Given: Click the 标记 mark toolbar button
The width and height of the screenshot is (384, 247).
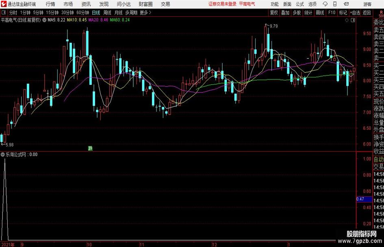Looking at the screenshot, I should coord(343,13).
